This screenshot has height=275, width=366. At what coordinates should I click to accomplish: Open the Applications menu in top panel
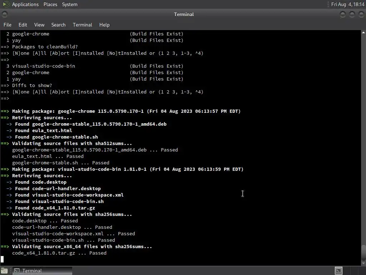(x=25, y=4)
